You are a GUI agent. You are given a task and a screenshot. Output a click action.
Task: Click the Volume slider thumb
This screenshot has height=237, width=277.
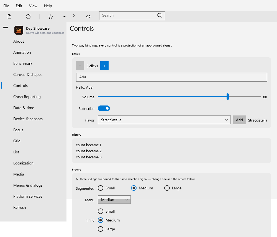tap(228, 97)
